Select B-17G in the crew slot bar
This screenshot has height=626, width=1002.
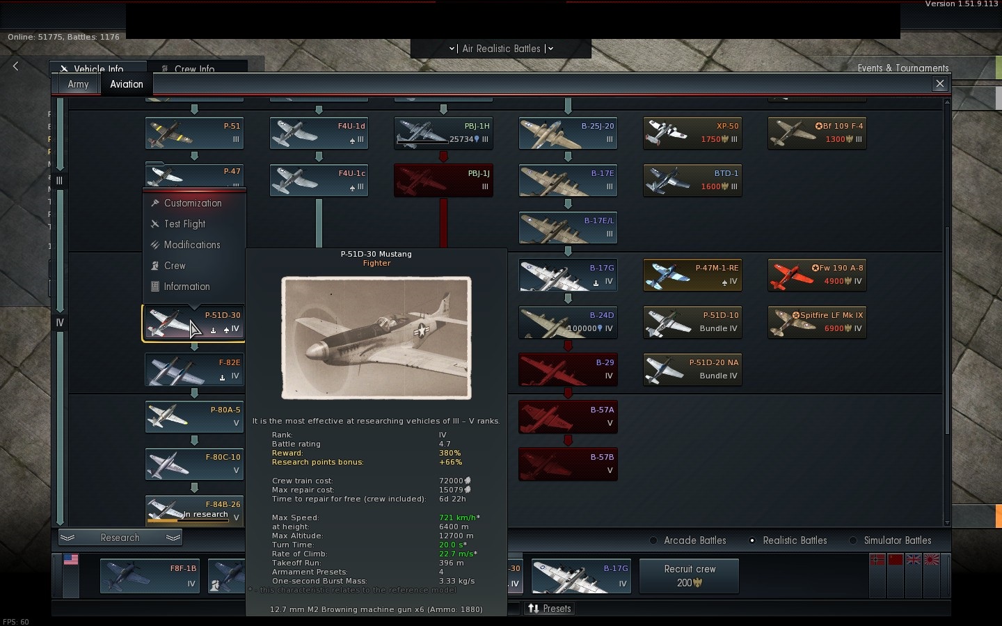[x=581, y=576]
